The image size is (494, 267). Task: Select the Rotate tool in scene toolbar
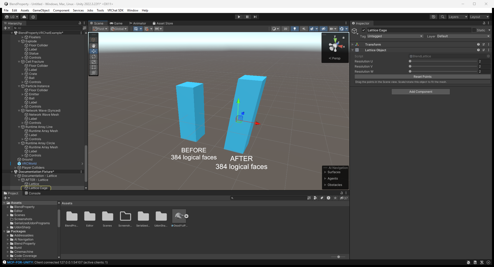coord(94,56)
